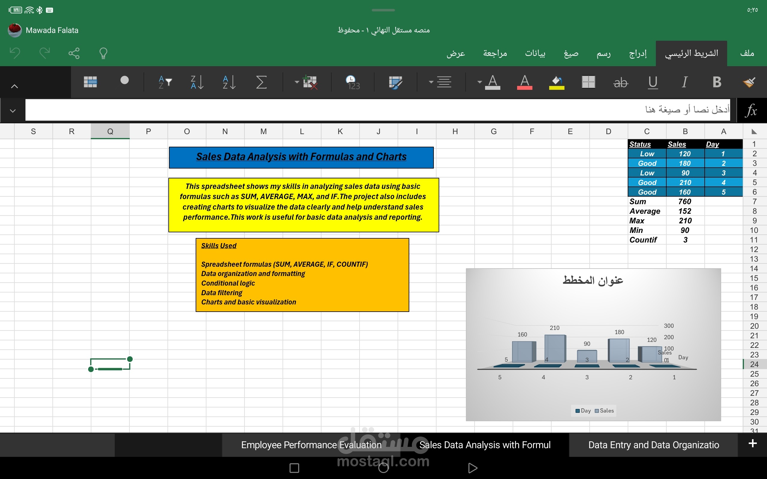Open dropdown arrow beside insert/delete cells
The height and width of the screenshot is (479, 767).
pos(297,82)
